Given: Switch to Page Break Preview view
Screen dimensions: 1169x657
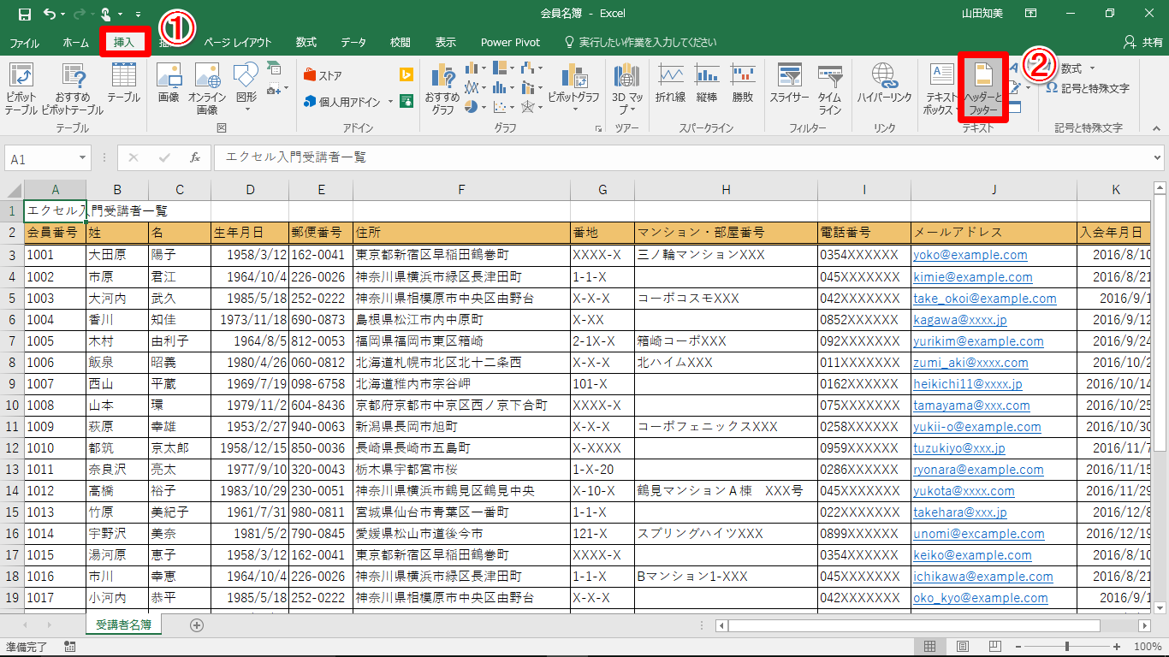Looking at the screenshot, I should 994,646.
